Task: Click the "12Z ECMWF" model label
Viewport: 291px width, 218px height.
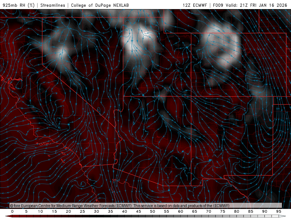Action: click(195, 5)
